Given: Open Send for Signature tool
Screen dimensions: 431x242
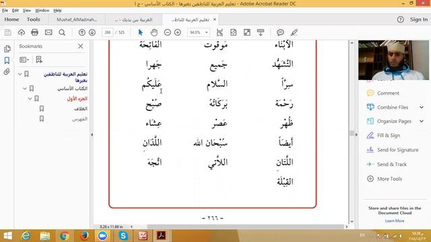Looking at the screenshot, I should pyautogui.click(x=397, y=150).
